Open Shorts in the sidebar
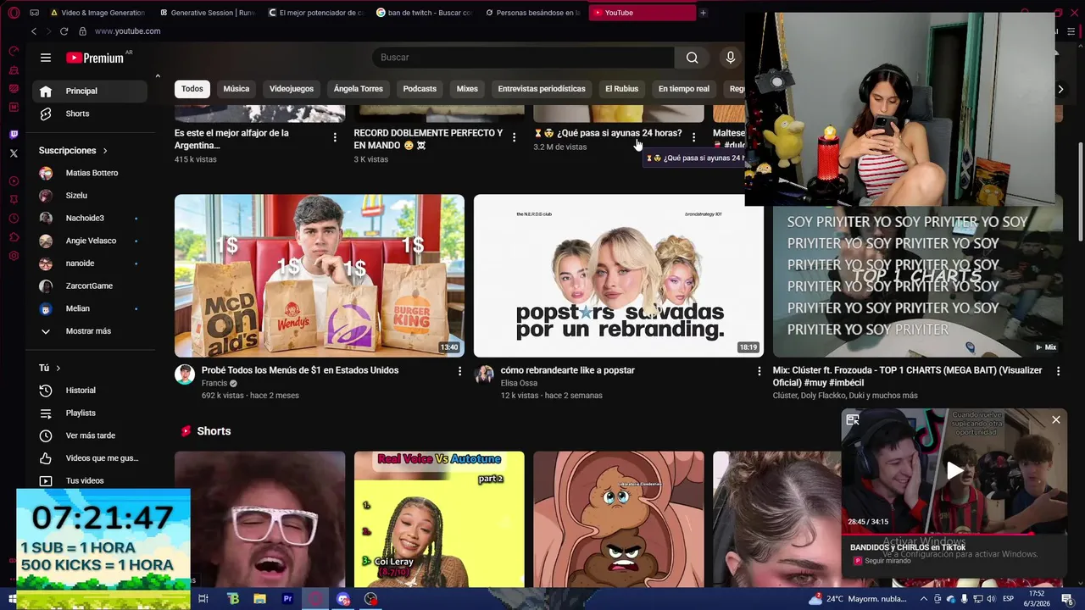This screenshot has width=1085, height=610. click(x=90, y=114)
